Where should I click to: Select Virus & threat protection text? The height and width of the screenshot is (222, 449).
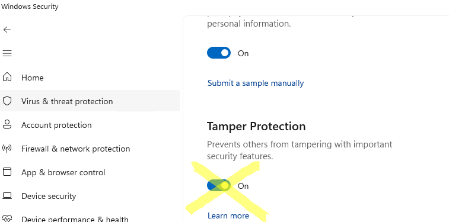[67, 101]
